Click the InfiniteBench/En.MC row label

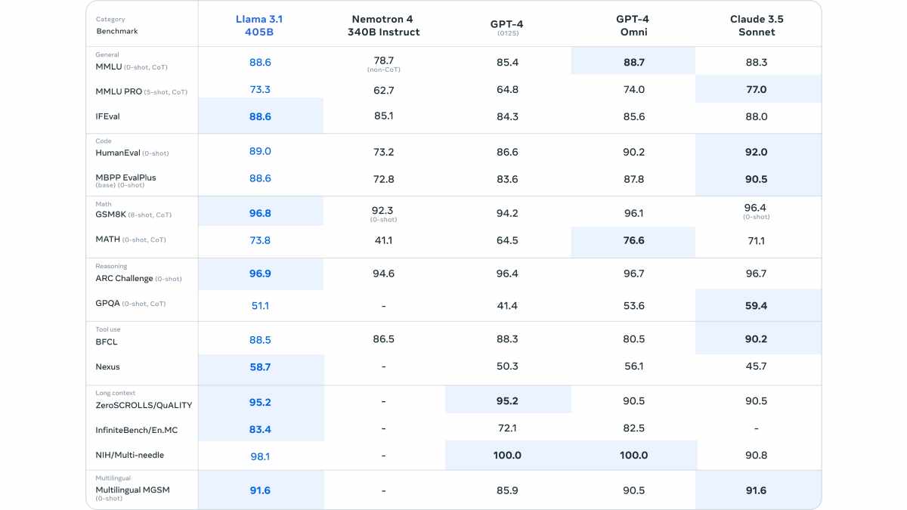tap(137, 430)
